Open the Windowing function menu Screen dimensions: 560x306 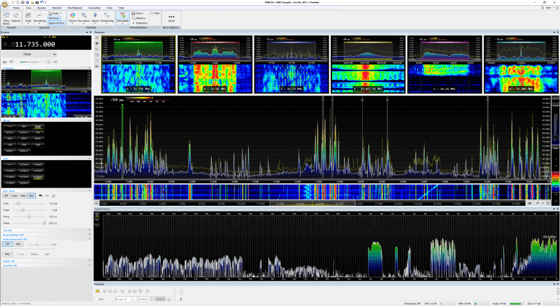tap(107, 18)
